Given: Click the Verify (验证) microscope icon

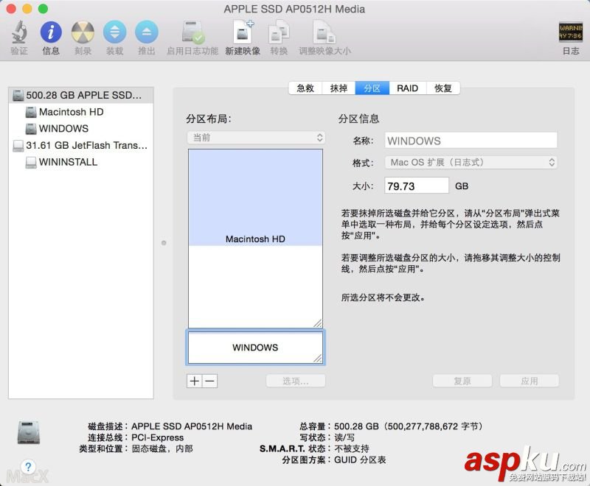Looking at the screenshot, I should pyautogui.click(x=19, y=32).
